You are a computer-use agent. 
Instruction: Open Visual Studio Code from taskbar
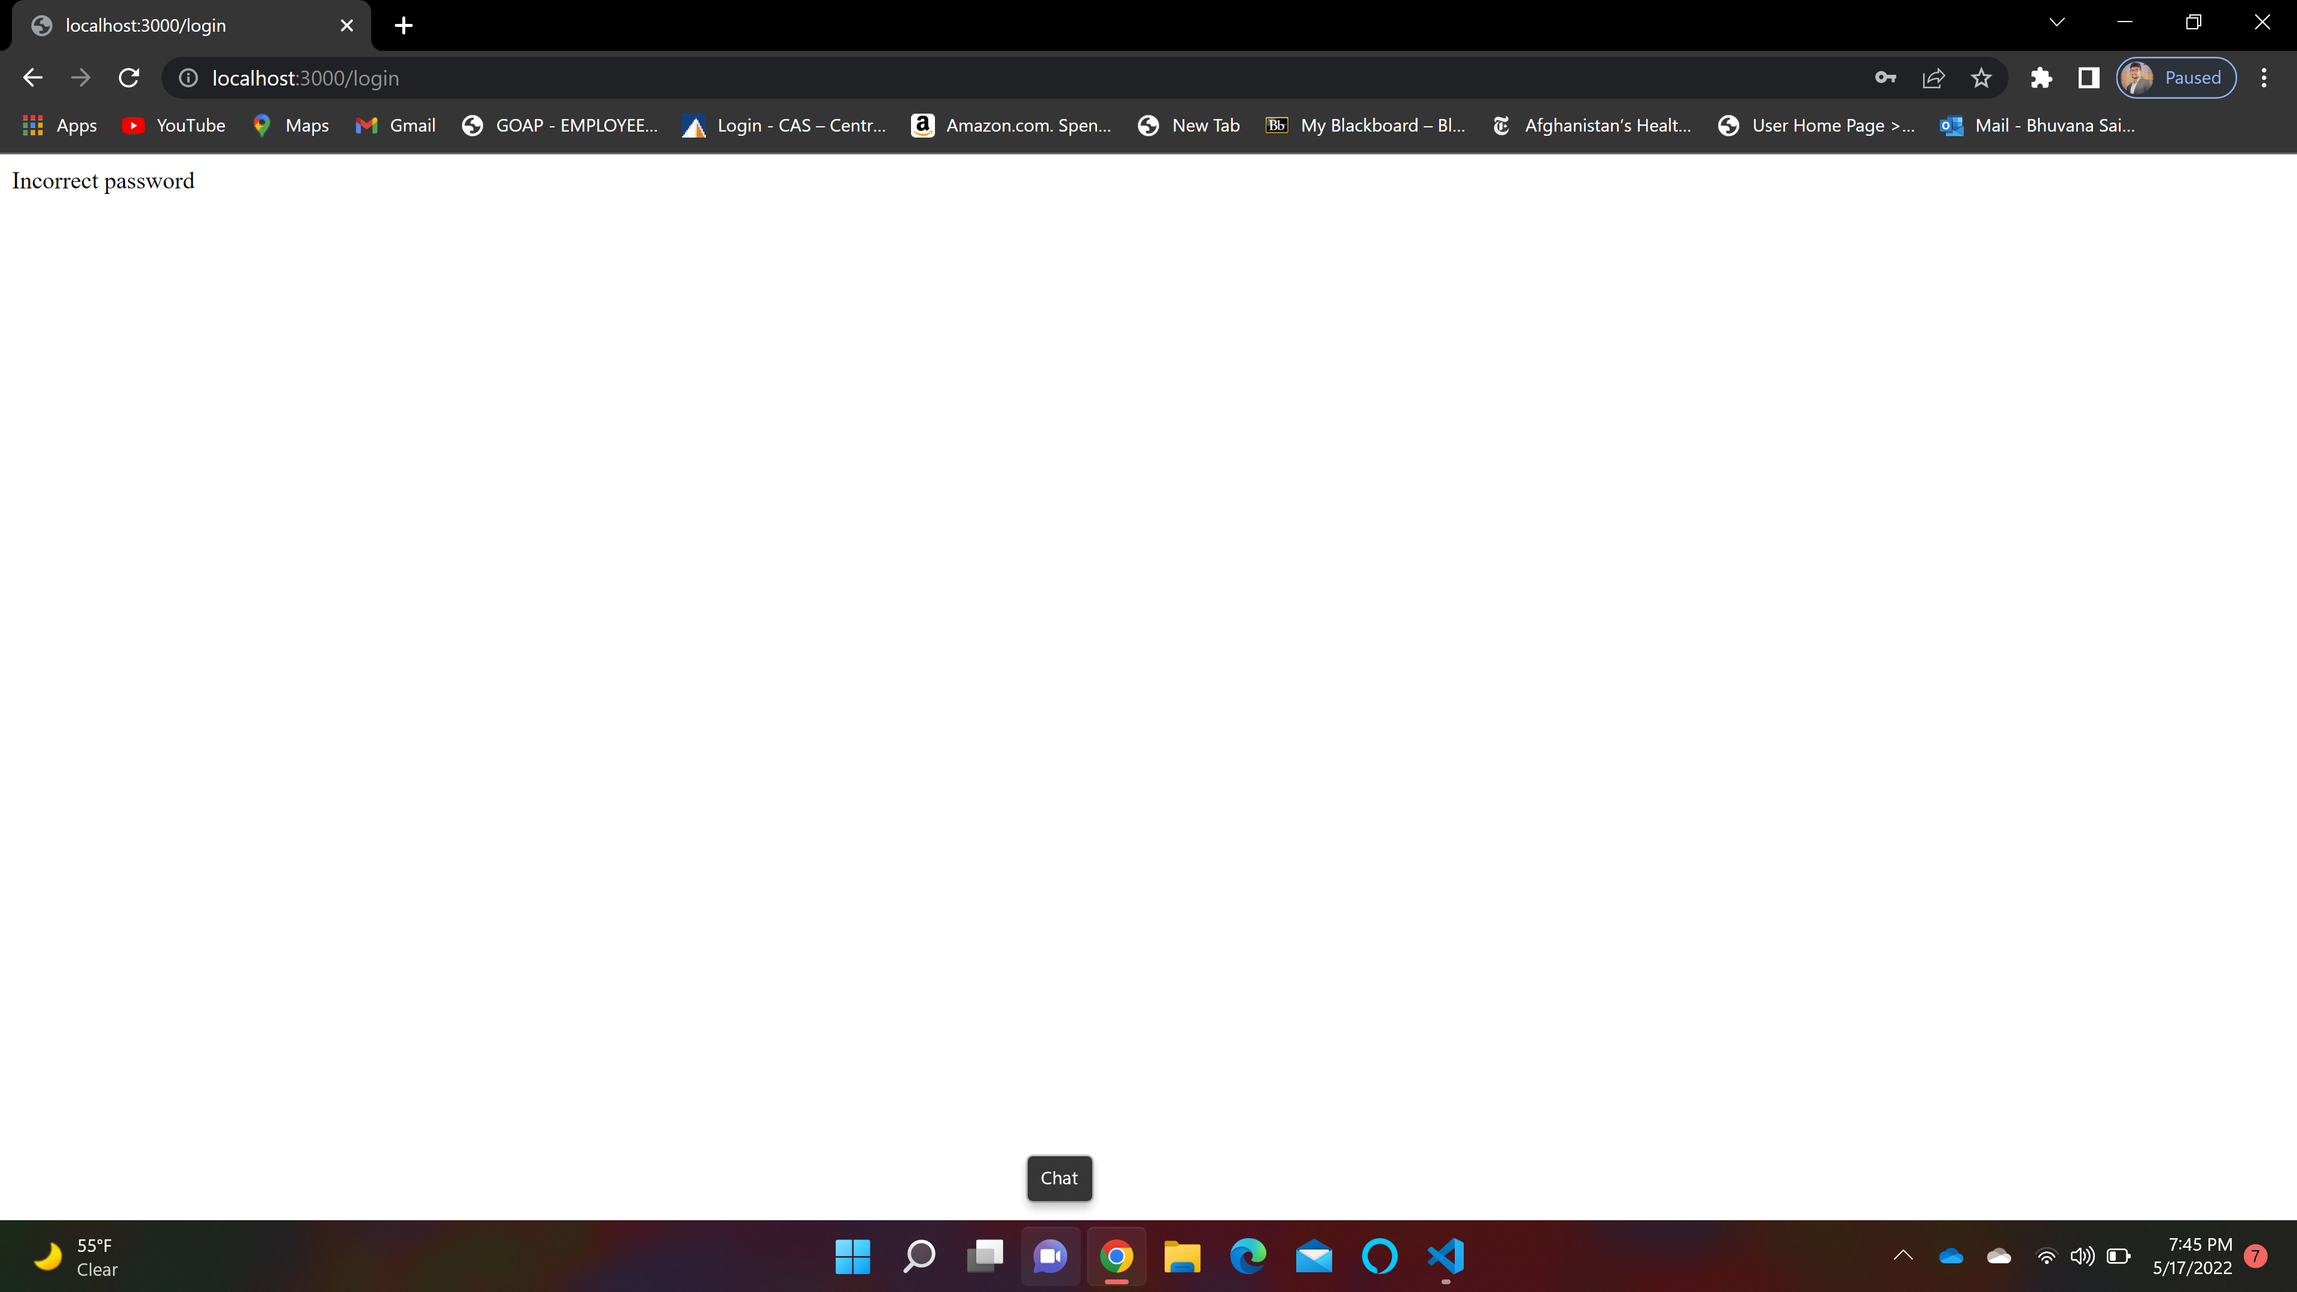pos(1445,1256)
